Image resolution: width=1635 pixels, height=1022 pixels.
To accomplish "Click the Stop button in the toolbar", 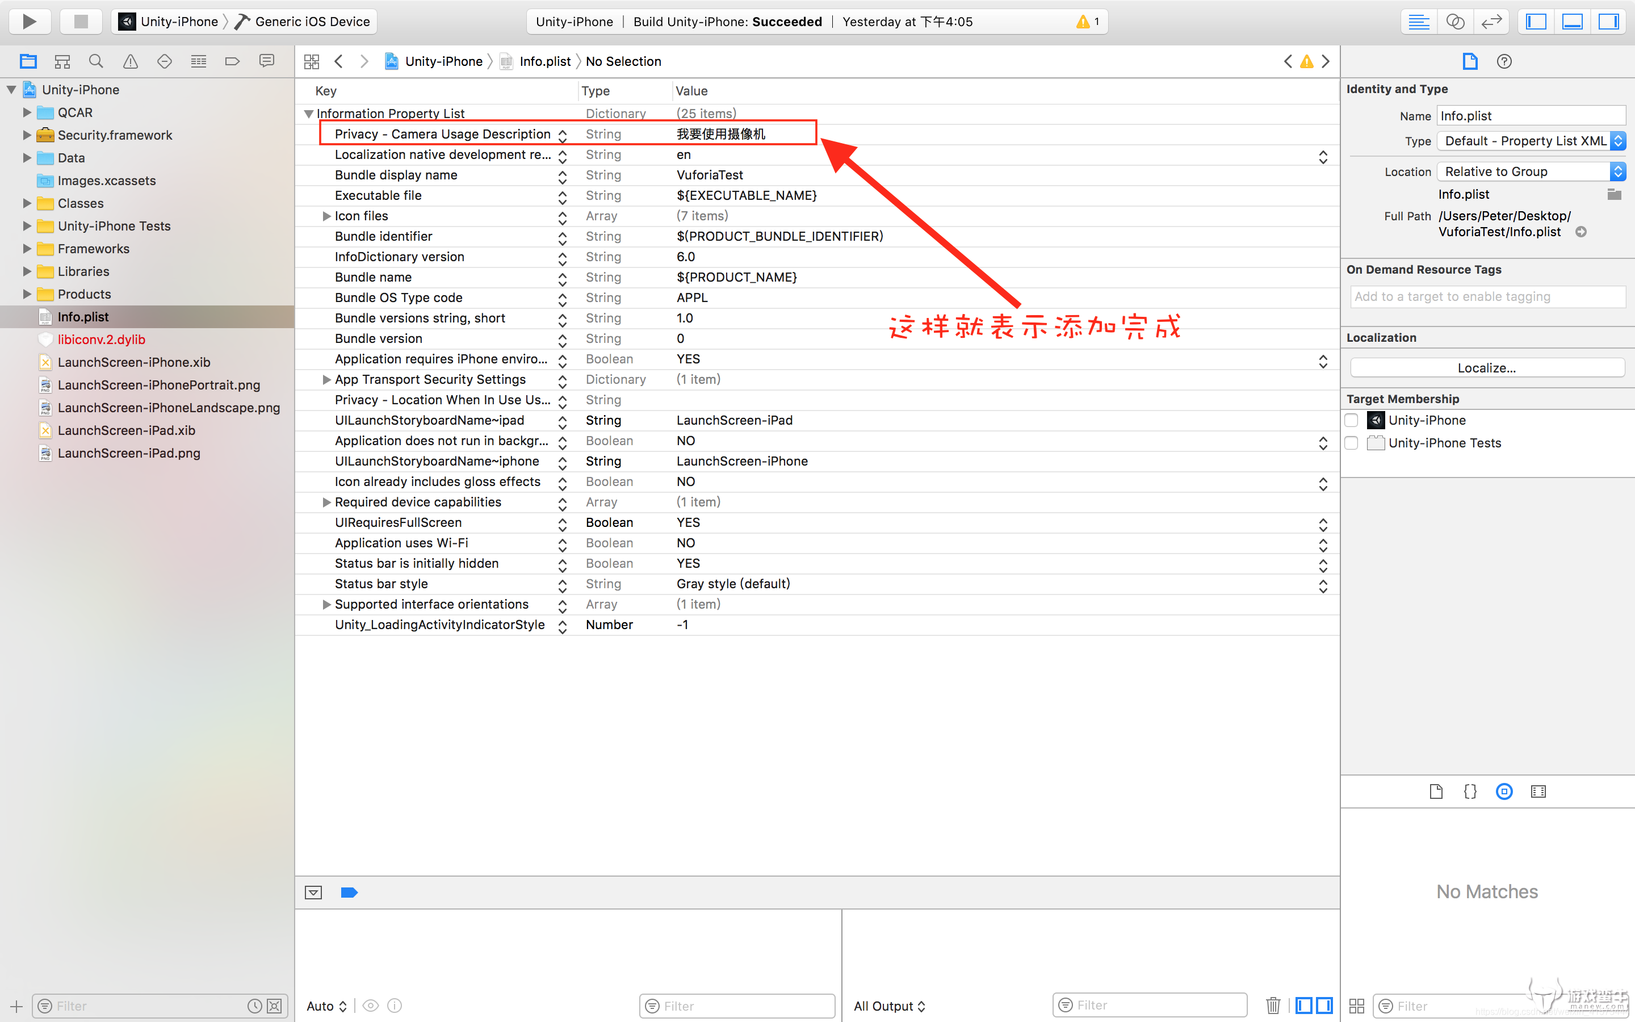I will point(81,22).
